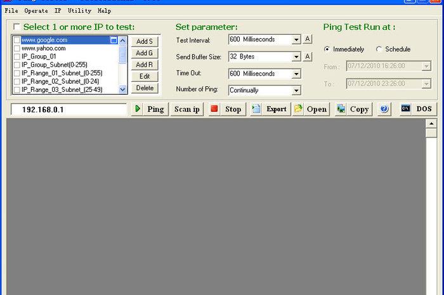Check the IP_Group_01 checkbox
This screenshot has height=295, width=444.
(x=17, y=56)
